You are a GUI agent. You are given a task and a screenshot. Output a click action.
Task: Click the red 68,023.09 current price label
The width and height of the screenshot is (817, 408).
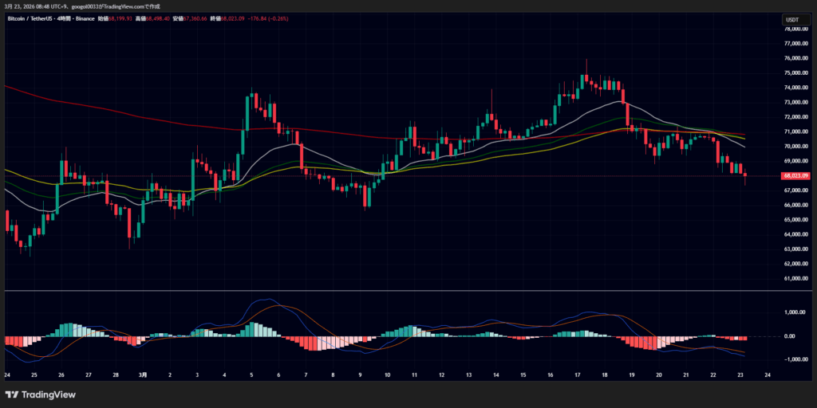(797, 175)
